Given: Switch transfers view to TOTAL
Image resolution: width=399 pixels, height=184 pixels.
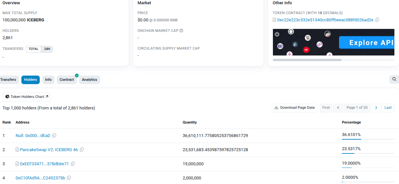Looking at the screenshot, I should pyautogui.click(x=33, y=49).
